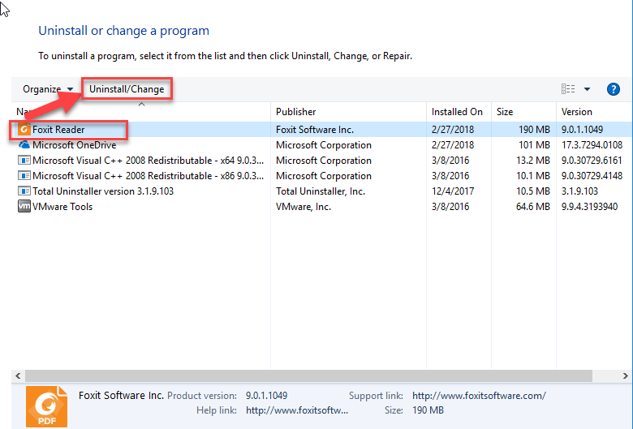Click the Microsoft OneDrive cloud icon
Viewport: 633px width, 429px height.
24,144
